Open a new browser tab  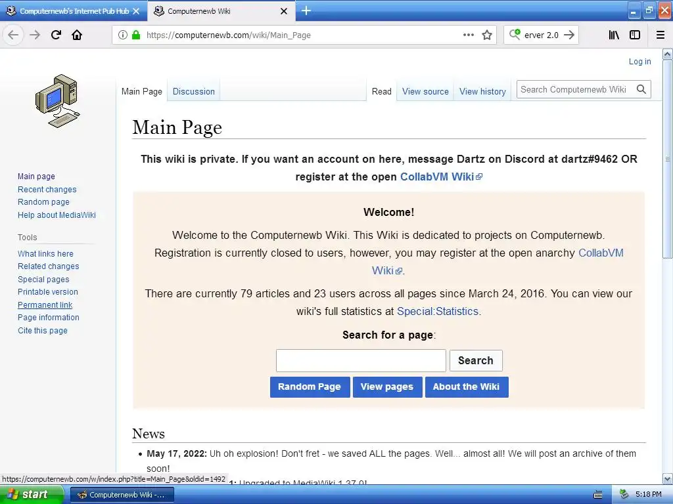tap(306, 10)
